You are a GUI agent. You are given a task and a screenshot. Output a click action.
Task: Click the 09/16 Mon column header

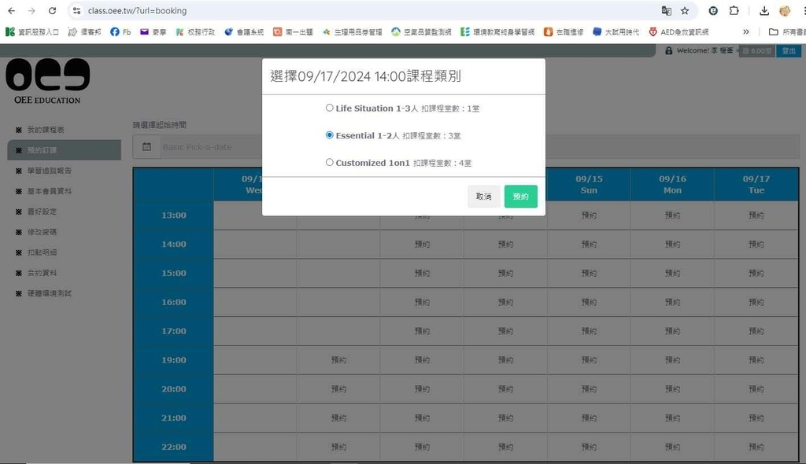pos(672,185)
